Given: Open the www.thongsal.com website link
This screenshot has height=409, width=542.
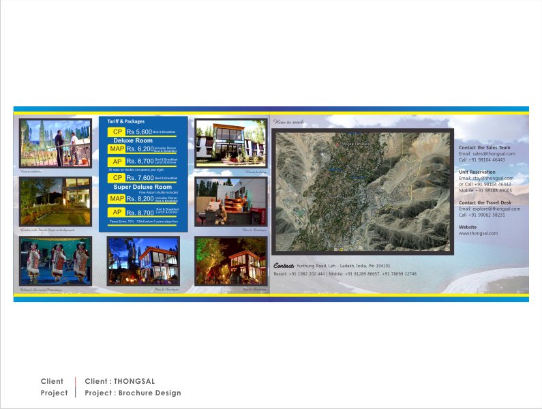Looking at the screenshot, I should point(478,233).
